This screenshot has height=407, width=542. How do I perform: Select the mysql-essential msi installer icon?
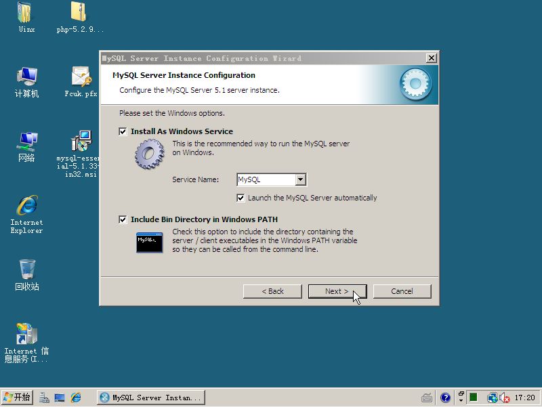pyautogui.click(x=81, y=142)
